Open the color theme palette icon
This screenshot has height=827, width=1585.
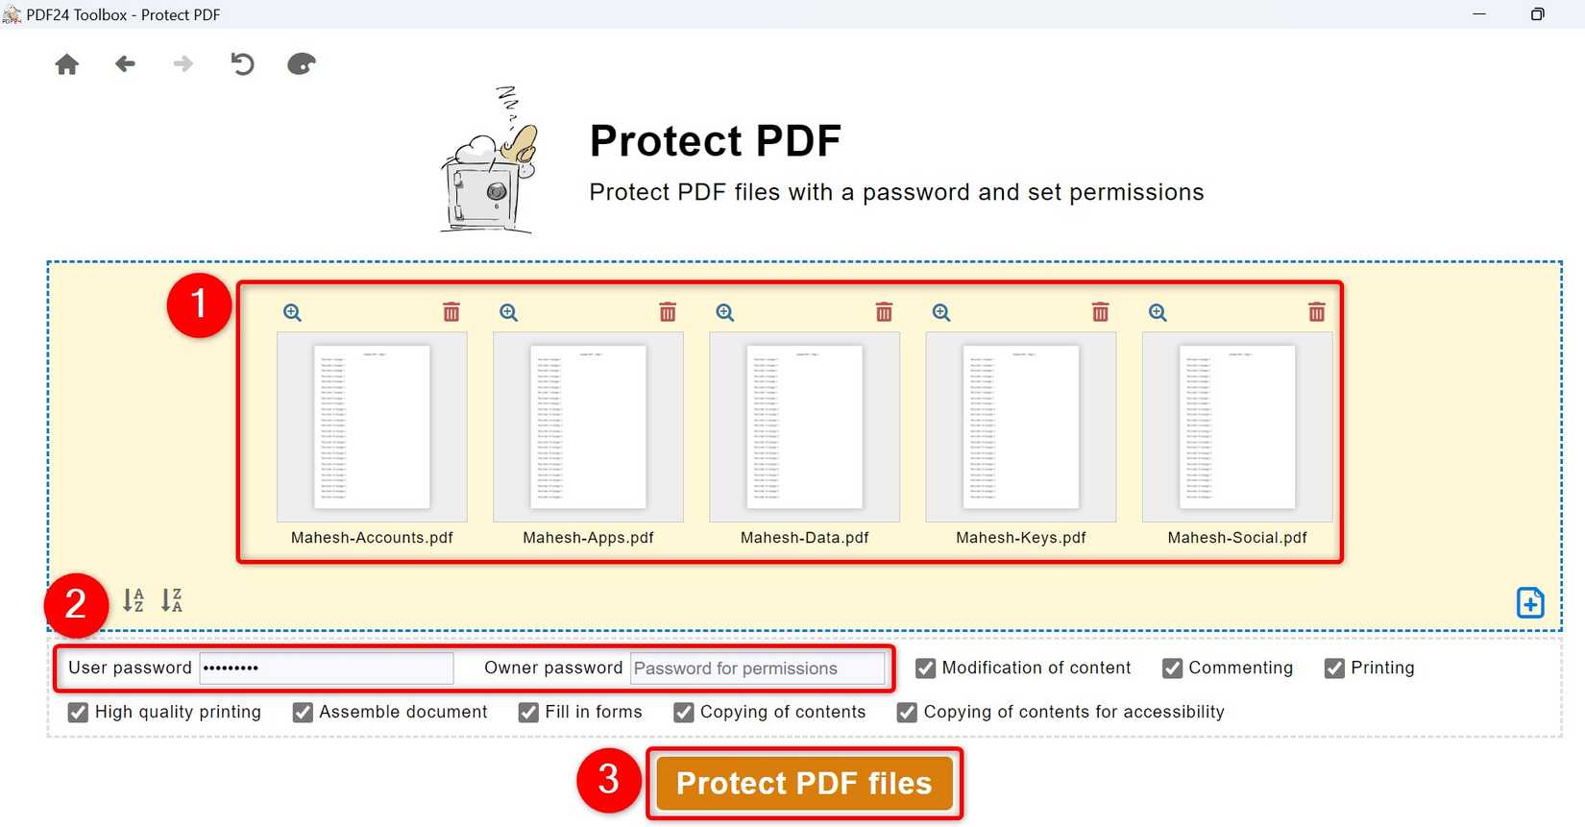point(301,63)
